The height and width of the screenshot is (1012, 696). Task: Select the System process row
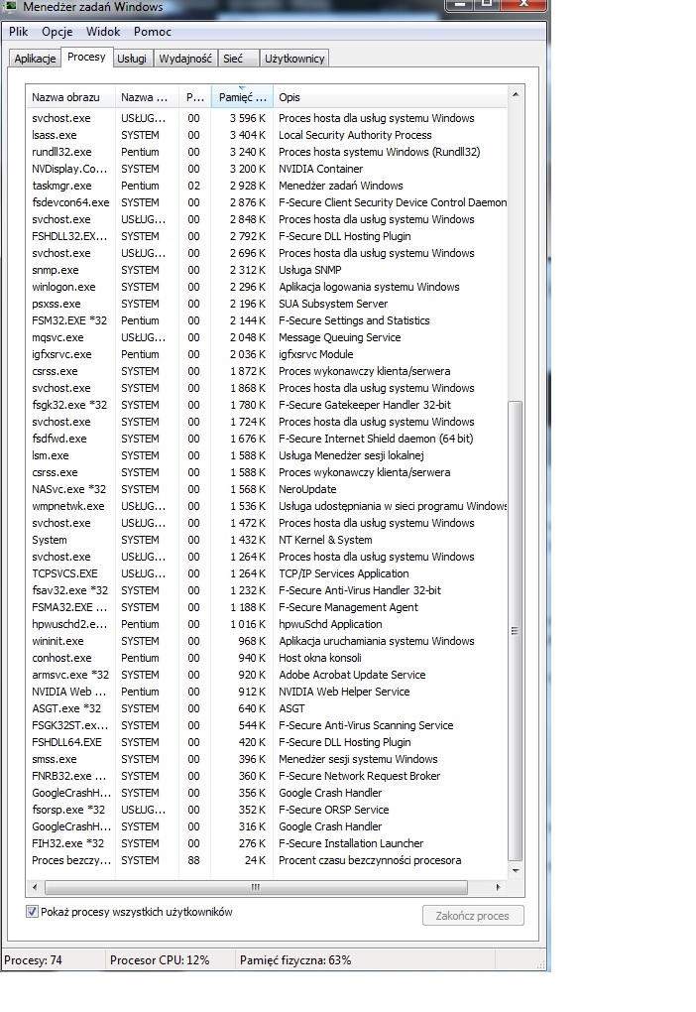coord(267,540)
